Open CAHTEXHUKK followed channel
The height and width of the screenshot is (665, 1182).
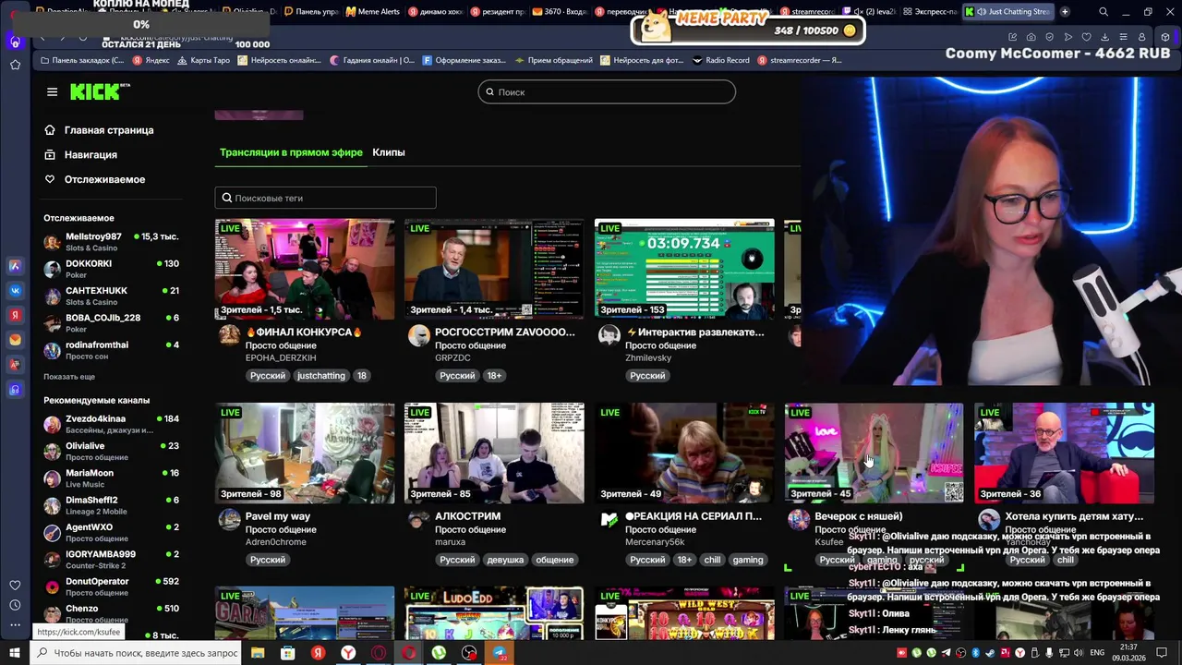click(x=111, y=296)
